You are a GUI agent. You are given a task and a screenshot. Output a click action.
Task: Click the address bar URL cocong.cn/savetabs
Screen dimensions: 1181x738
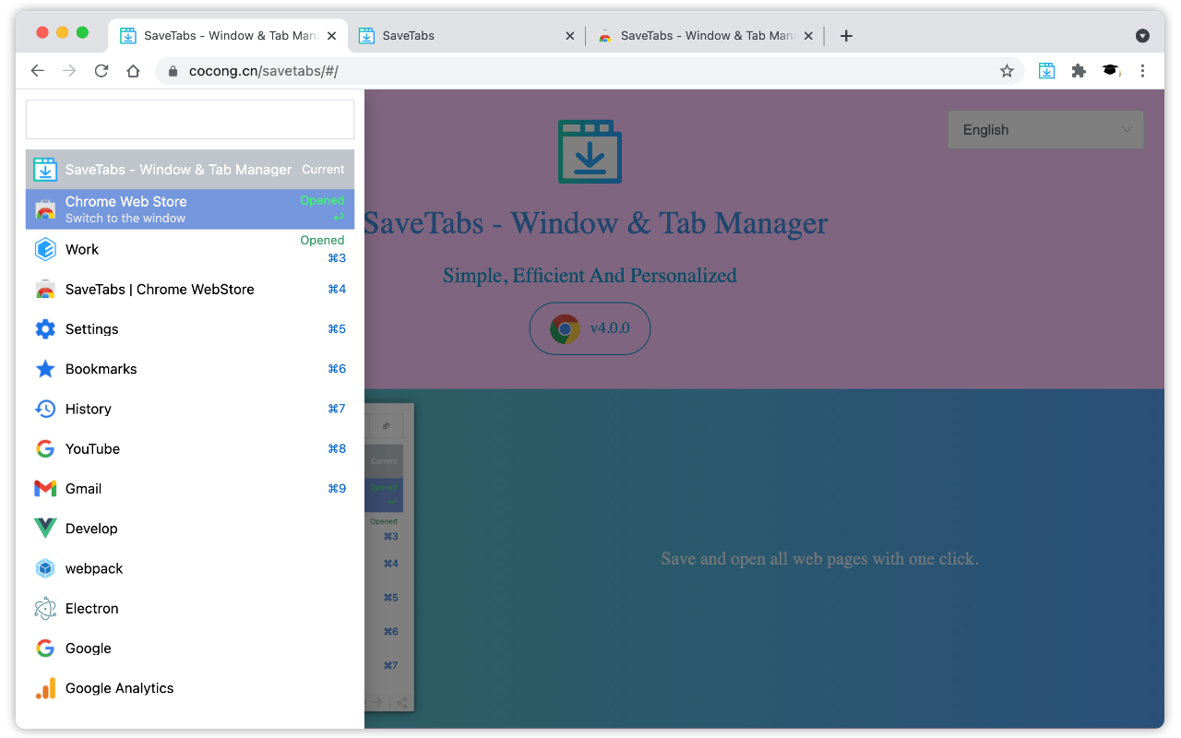pos(263,71)
